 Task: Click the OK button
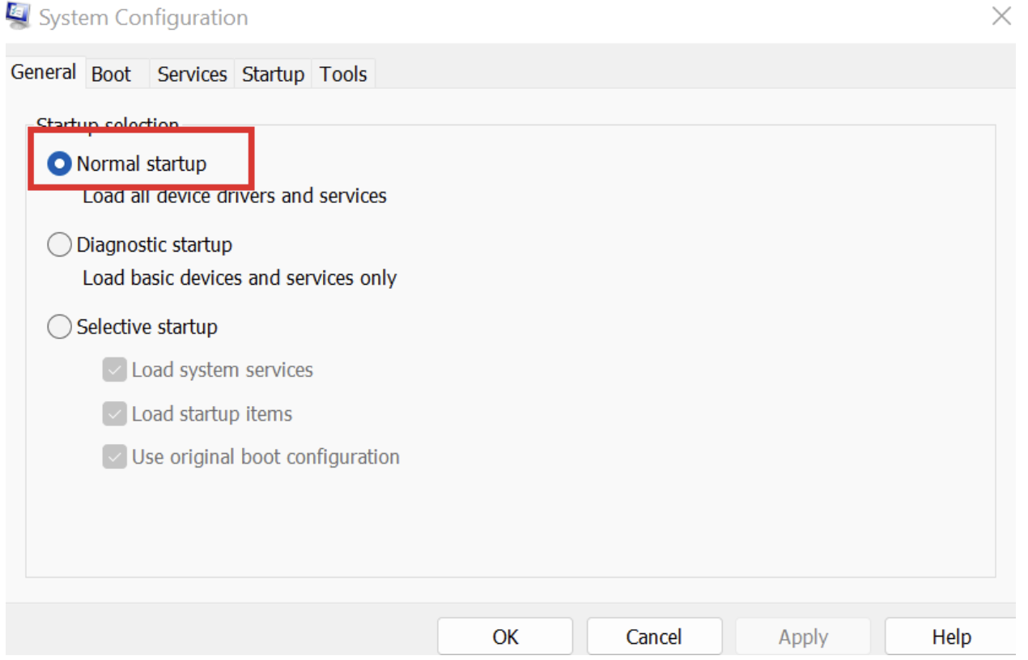tap(504, 636)
